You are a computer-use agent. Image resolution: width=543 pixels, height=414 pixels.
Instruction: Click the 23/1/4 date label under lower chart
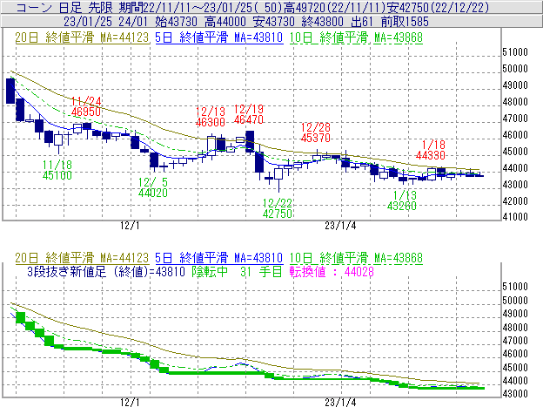[340, 402]
